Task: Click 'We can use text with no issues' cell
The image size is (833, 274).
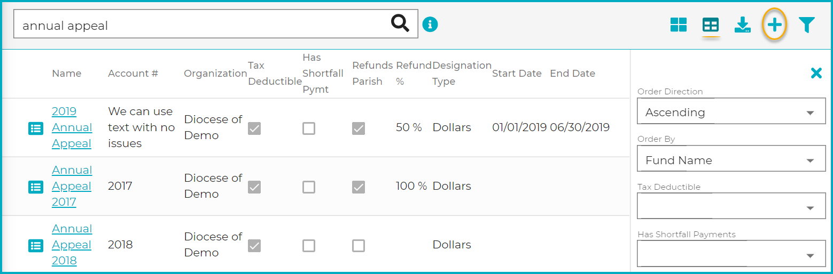Action: tap(142, 127)
